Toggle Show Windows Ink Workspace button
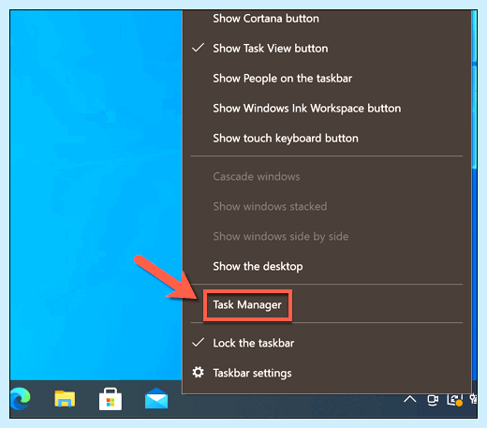Screen dimensions: 487x428 coord(327,109)
